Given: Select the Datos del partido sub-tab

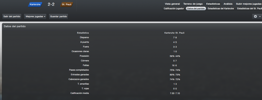Looking at the screenshot, I should [x=196, y=8].
